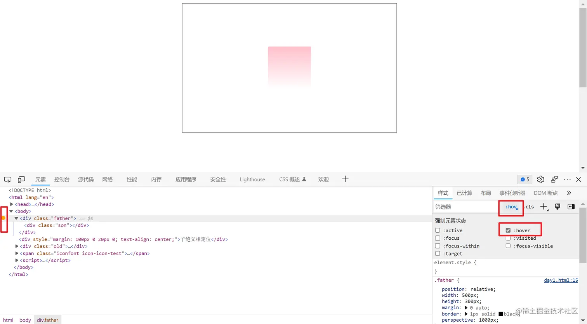The width and height of the screenshot is (587, 324).
Task: Enable the :active forced state
Action: point(438,230)
